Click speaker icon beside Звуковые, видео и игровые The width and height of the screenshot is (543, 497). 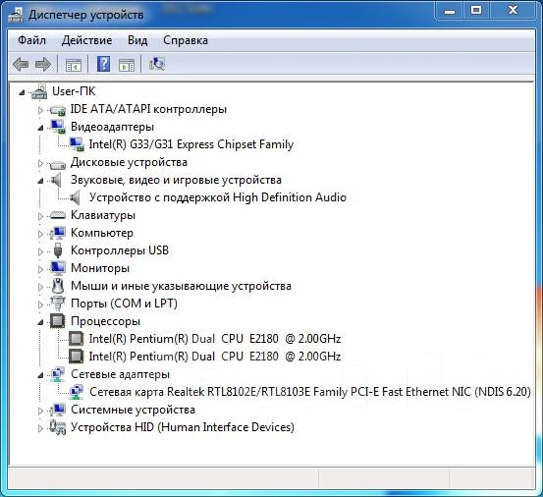coord(56,180)
